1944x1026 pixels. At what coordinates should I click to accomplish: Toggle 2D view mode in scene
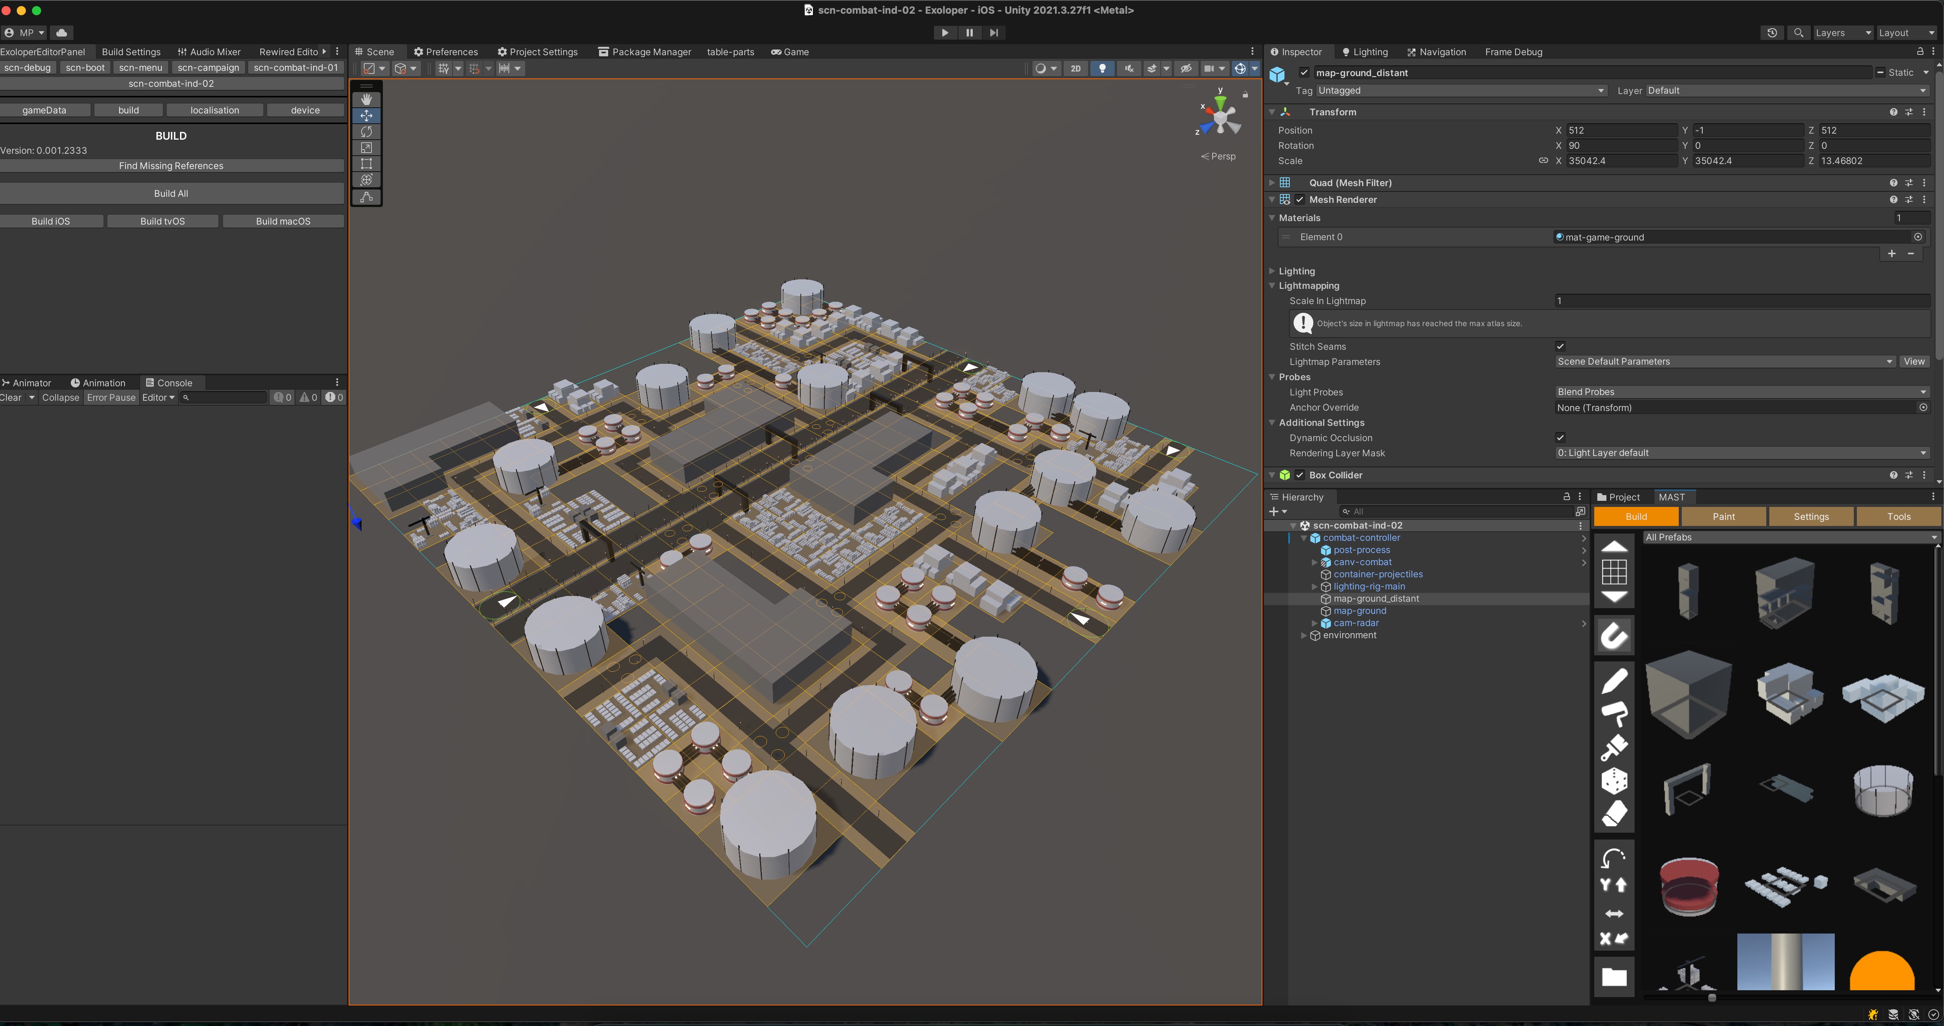pos(1075,69)
